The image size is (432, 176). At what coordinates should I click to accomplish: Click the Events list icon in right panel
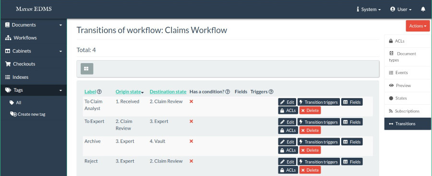(x=391, y=73)
